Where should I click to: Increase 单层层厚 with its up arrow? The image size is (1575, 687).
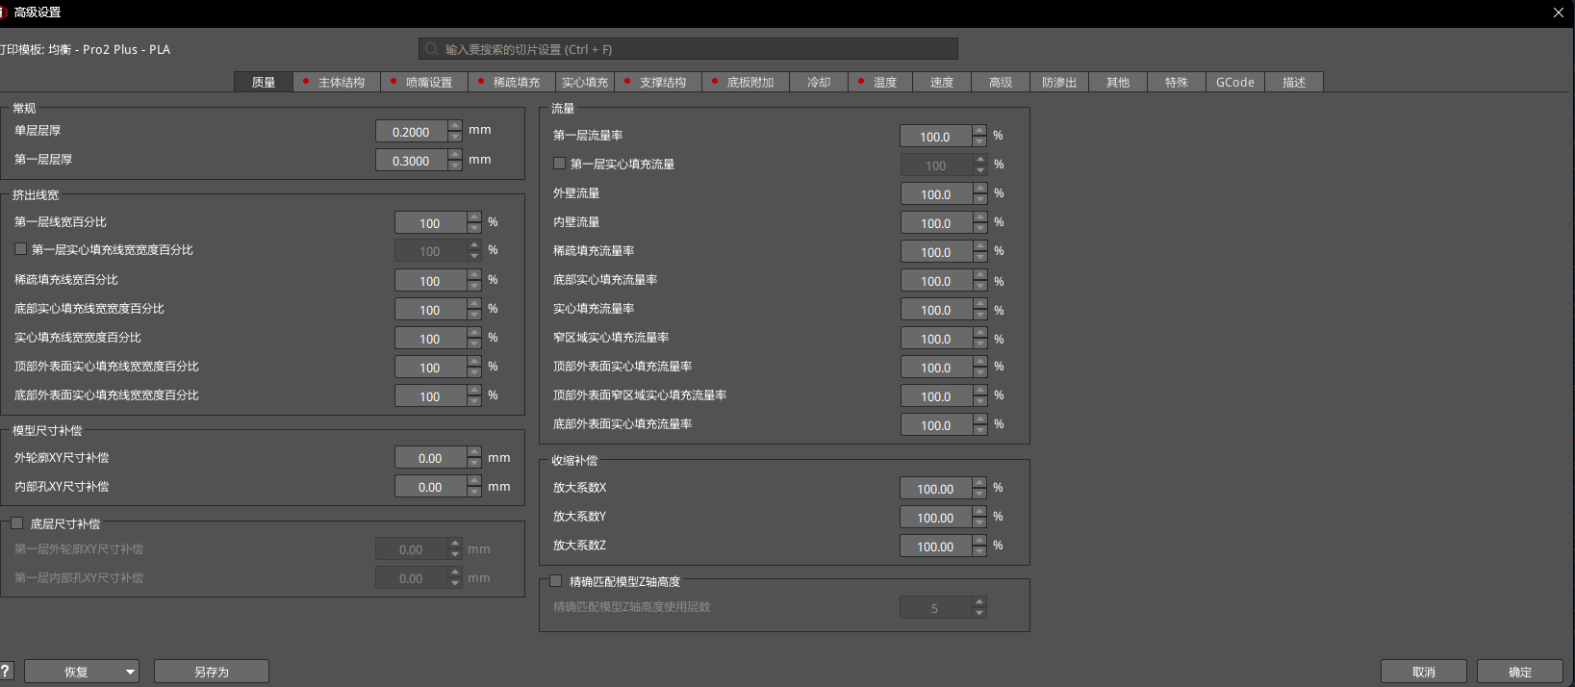(455, 126)
